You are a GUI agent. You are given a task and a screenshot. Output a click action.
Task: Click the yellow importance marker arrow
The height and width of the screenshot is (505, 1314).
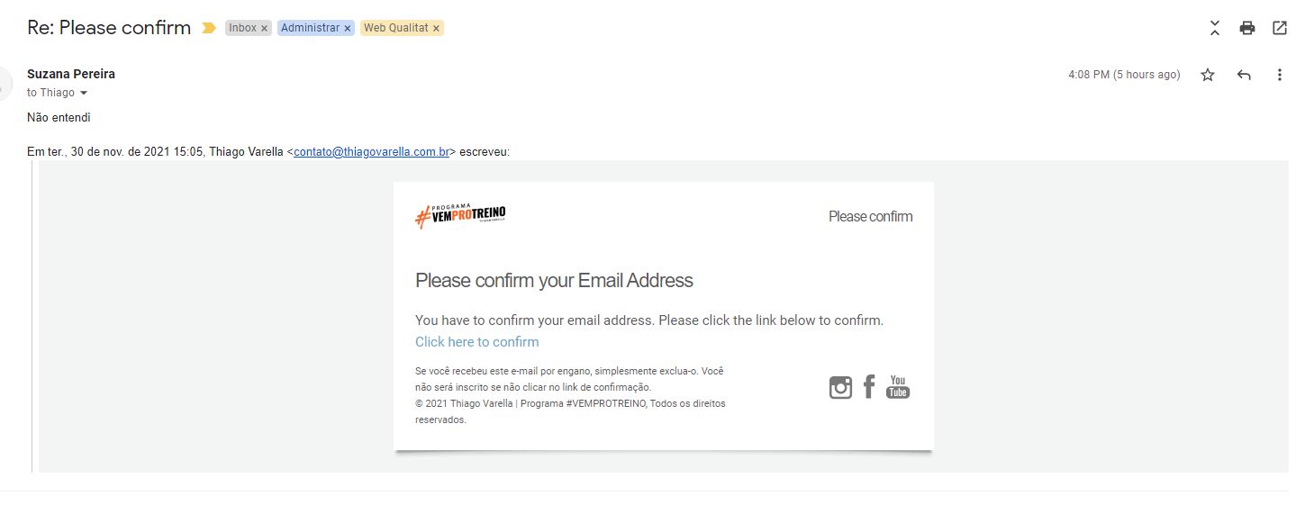click(209, 28)
